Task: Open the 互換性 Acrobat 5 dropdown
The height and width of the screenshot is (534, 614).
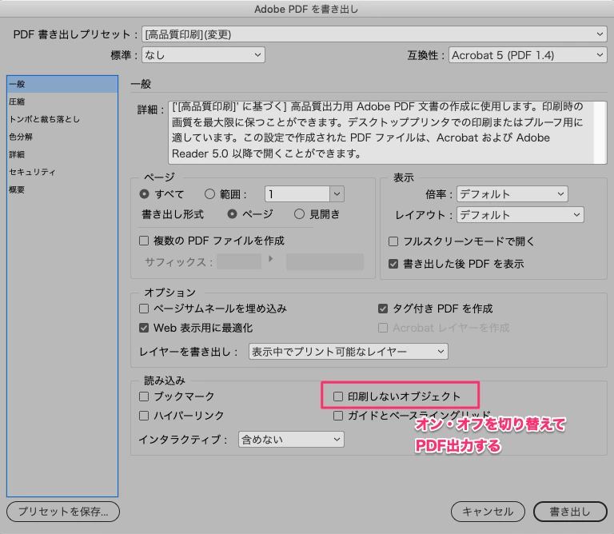Action: pos(528,55)
